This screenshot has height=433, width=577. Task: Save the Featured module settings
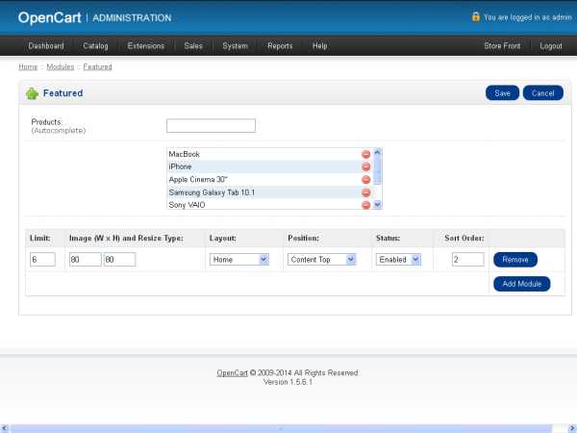[502, 93]
